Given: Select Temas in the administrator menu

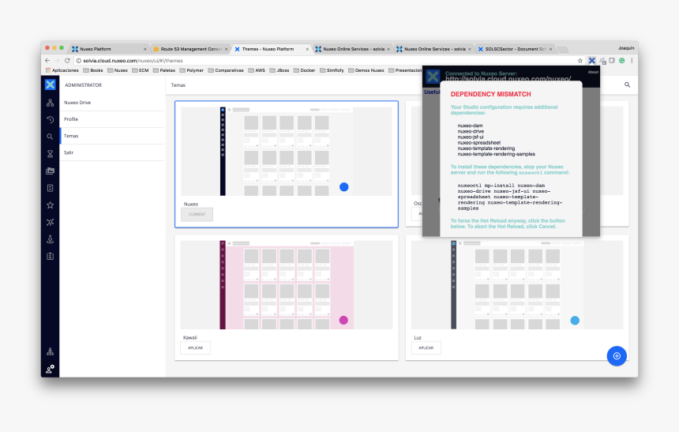Looking at the screenshot, I should pyautogui.click(x=112, y=136).
